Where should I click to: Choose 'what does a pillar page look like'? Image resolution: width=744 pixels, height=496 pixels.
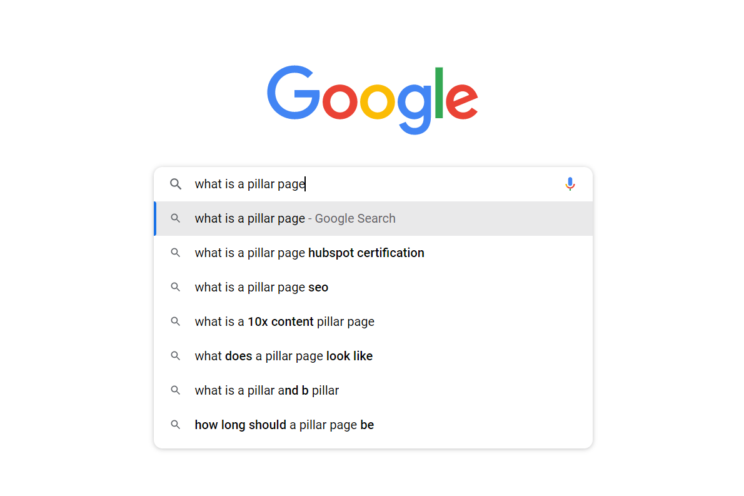click(283, 356)
